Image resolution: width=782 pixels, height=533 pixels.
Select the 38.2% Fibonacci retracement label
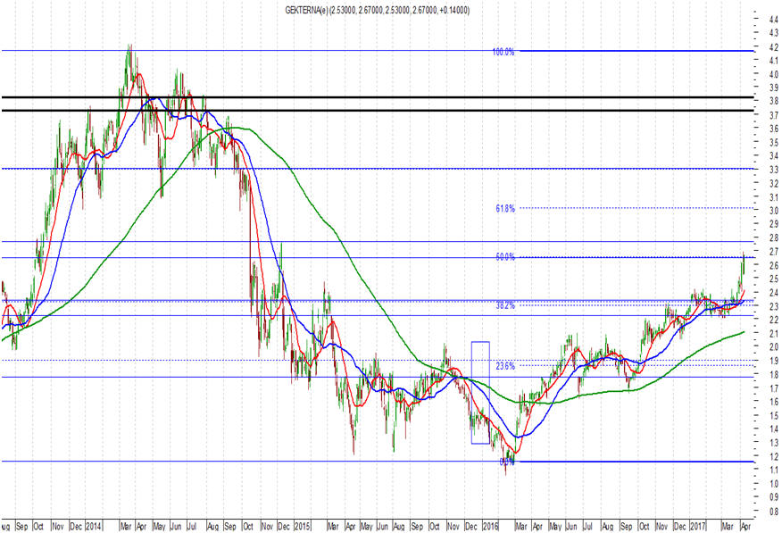pos(505,305)
